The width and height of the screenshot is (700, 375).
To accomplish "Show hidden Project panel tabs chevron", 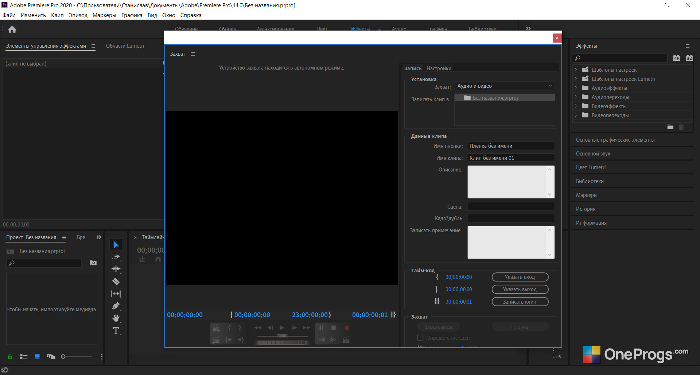I will pyautogui.click(x=99, y=237).
